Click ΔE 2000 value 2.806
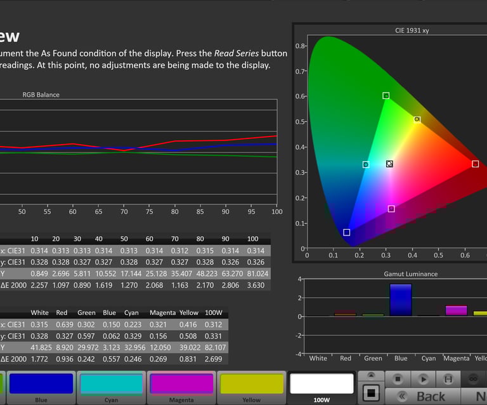The image size is (487, 405). pyautogui.click(x=230, y=285)
